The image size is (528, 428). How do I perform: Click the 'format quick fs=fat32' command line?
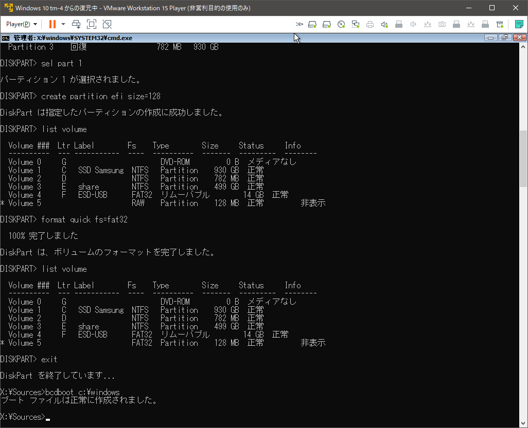64,219
